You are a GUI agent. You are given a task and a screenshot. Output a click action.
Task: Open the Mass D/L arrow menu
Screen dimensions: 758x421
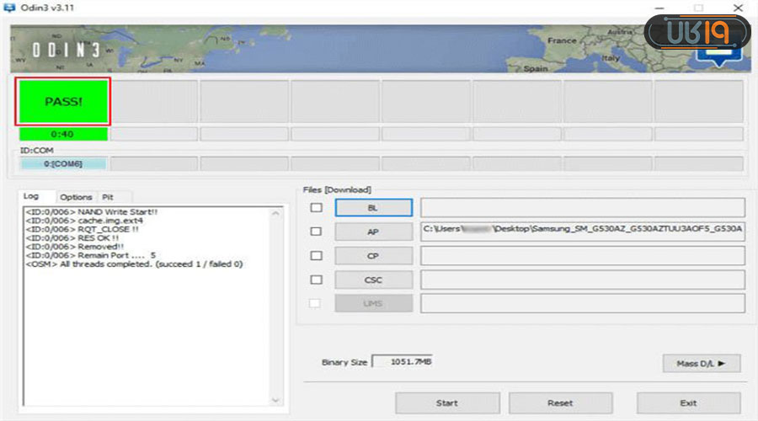701,363
